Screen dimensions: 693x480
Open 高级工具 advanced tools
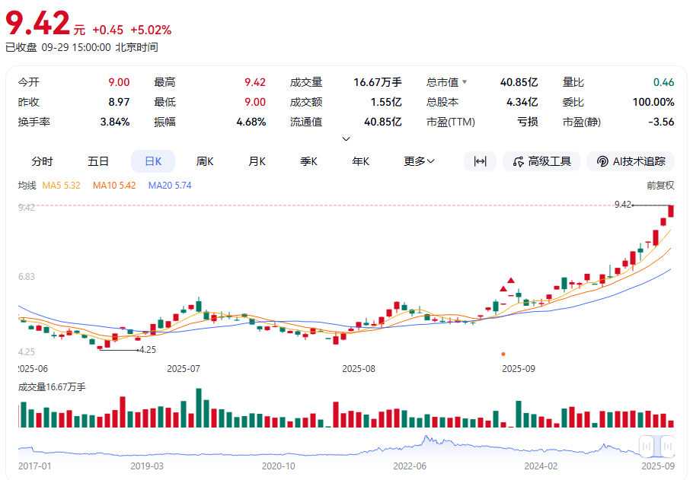[541, 161]
